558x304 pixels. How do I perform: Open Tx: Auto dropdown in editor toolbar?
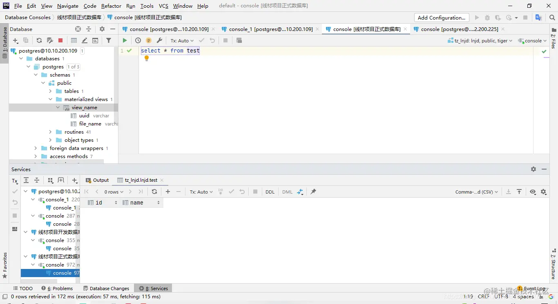(x=182, y=40)
